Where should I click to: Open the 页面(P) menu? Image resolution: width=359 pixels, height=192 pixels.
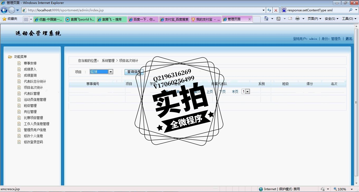point(314,19)
